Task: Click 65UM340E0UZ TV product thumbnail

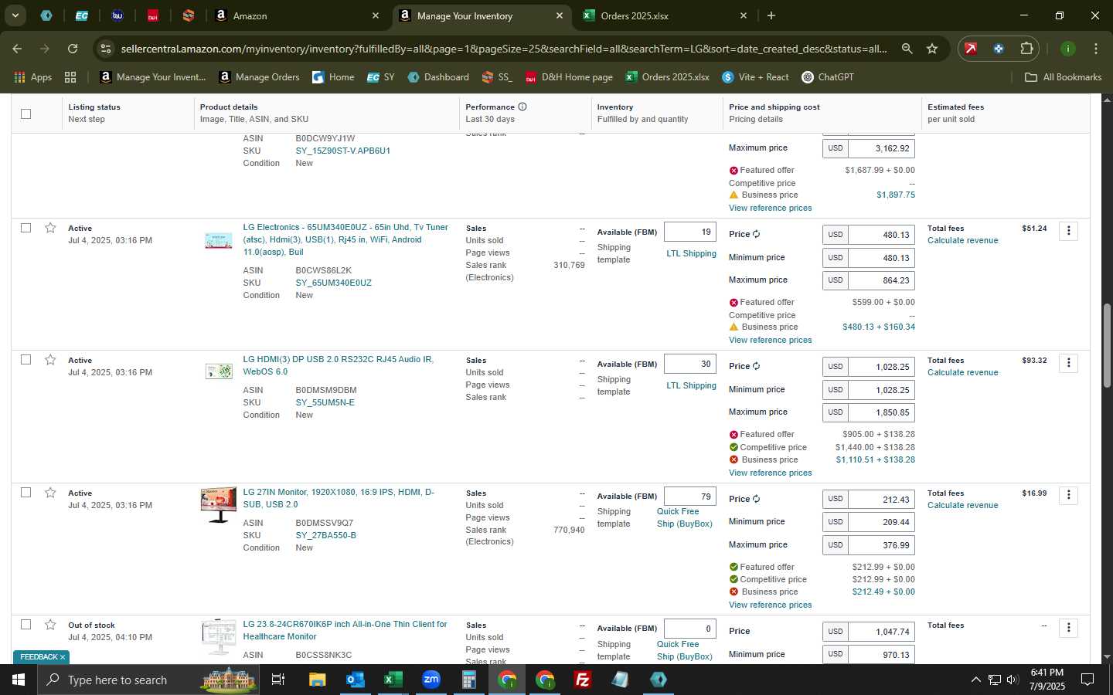Action: (219, 241)
